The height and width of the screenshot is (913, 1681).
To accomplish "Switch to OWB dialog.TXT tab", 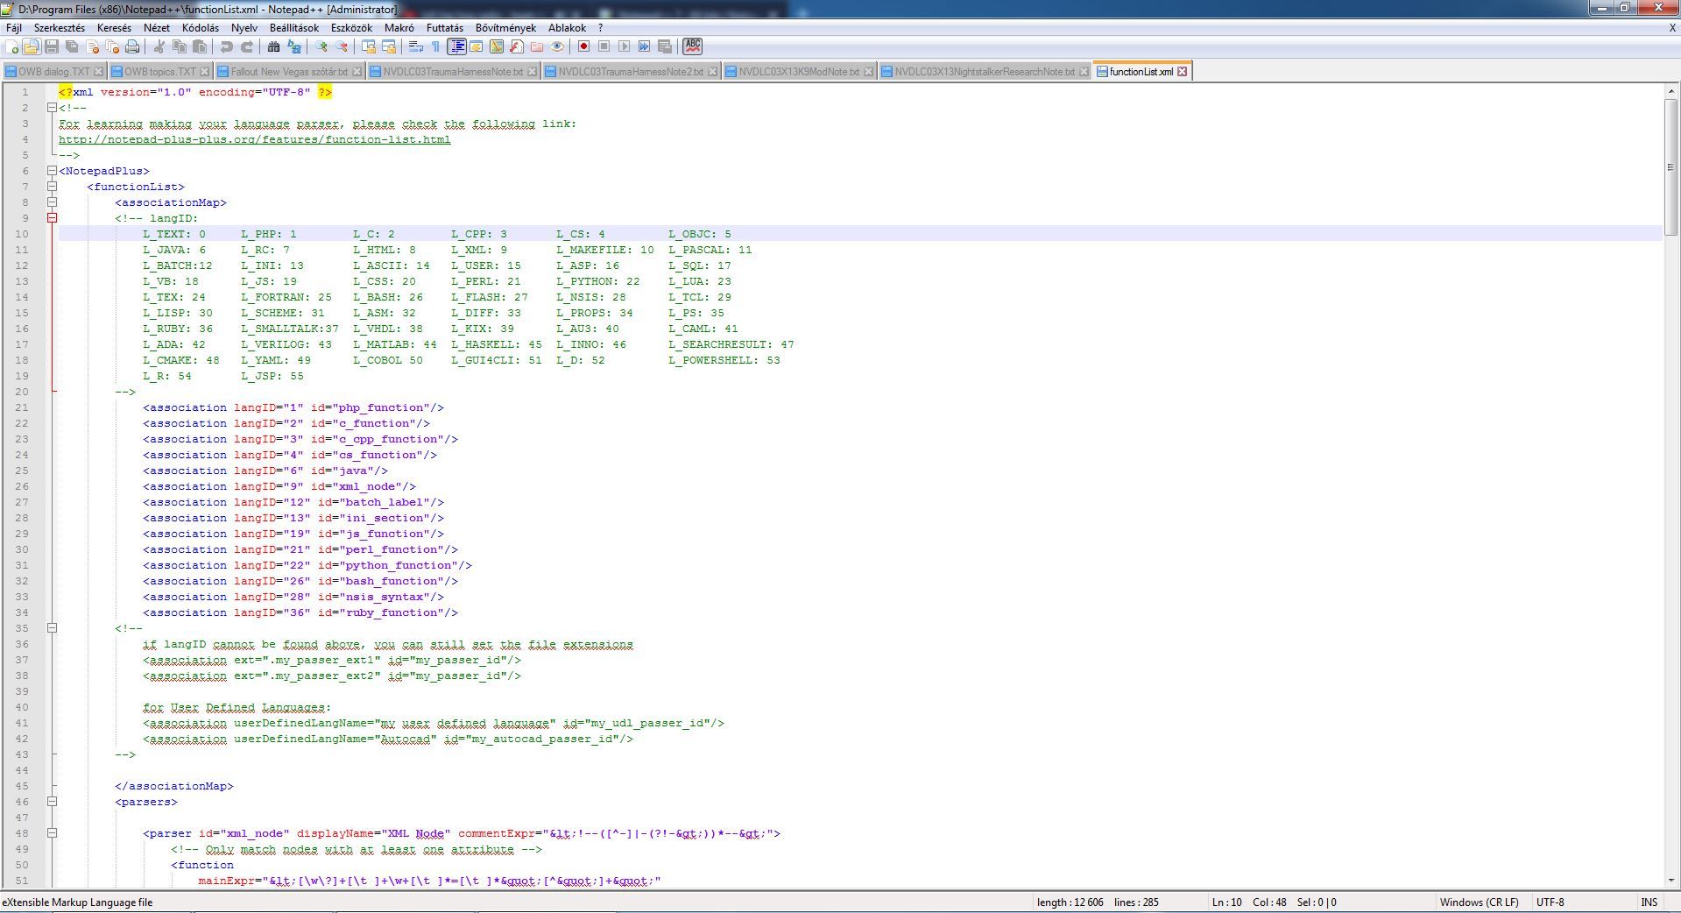I will (x=53, y=72).
